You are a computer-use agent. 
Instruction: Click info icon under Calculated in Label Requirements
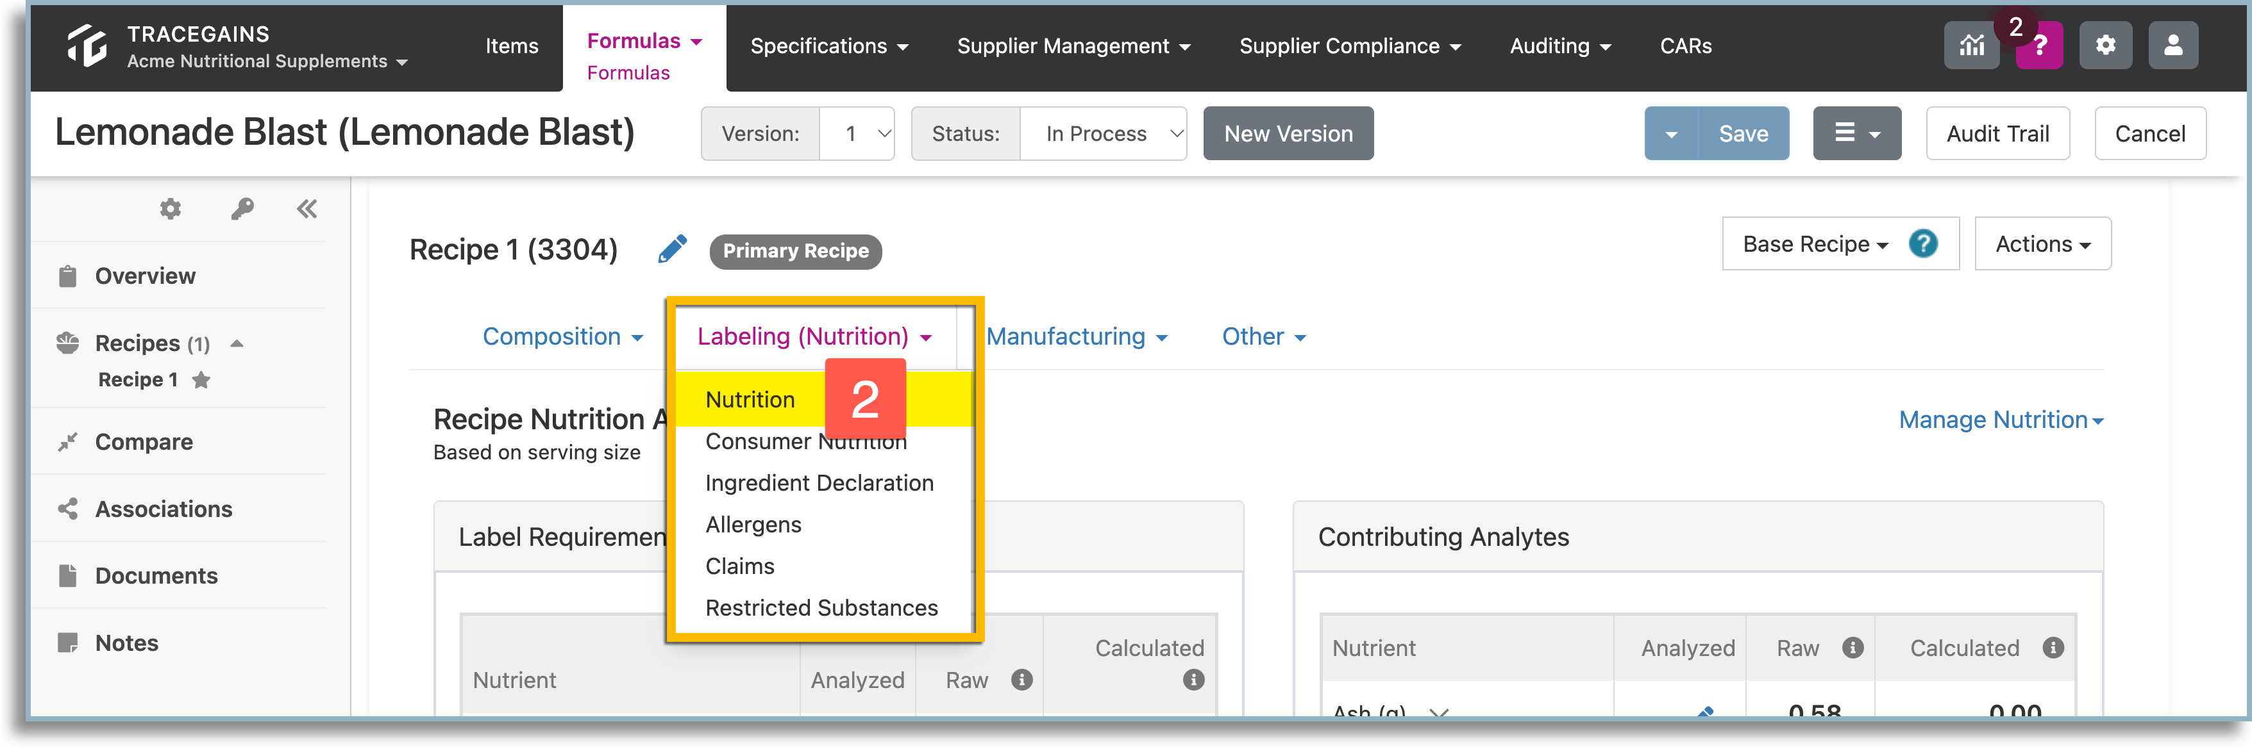(x=1193, y=680)
